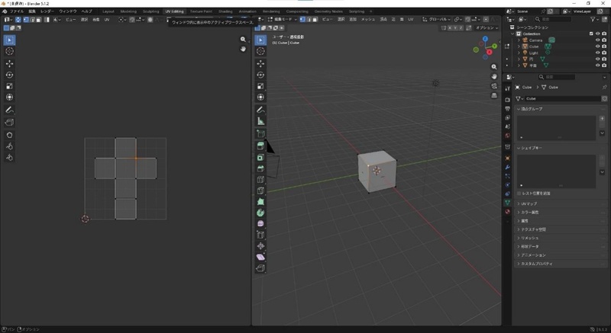Open the Modifiers wrench tab in Properties

coord(507,167)
